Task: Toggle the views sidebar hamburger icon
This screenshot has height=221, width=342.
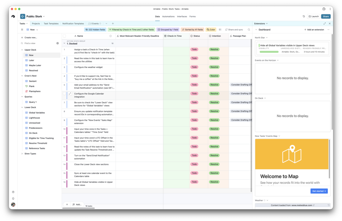Action: [x=22, y=30]
